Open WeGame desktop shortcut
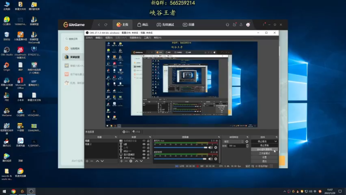Screen dimensions: 346x195 tap(6, 112)
